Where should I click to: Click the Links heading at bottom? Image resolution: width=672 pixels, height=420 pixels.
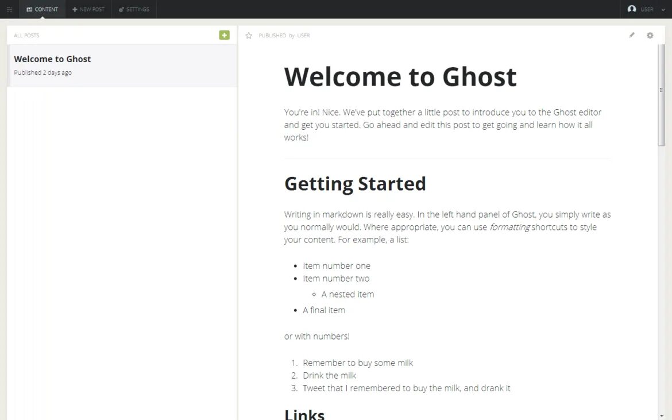[x=304, y=414]
